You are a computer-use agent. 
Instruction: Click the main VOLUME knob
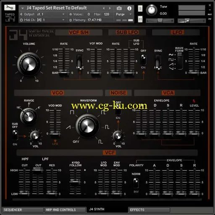click(29, 64)
